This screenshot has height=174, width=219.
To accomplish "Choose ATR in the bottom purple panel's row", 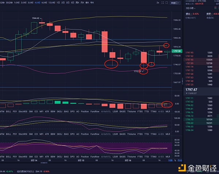I will click(x=47, y=157).
